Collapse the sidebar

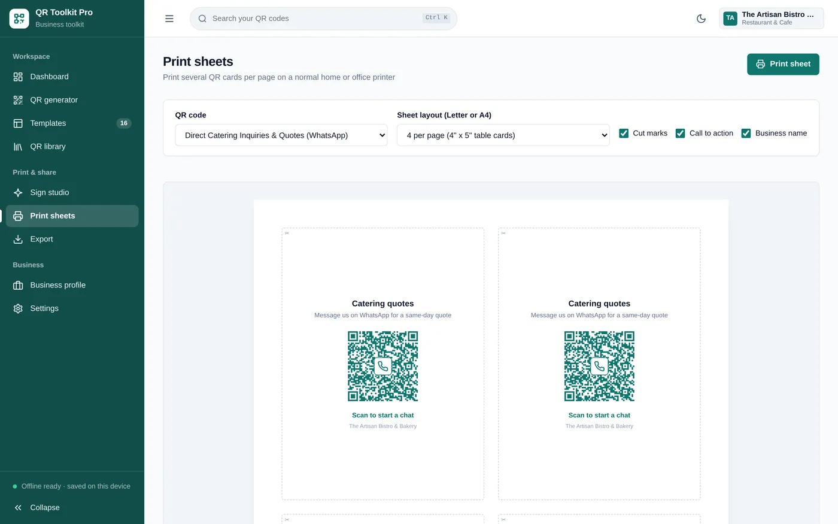pos(72,508)
